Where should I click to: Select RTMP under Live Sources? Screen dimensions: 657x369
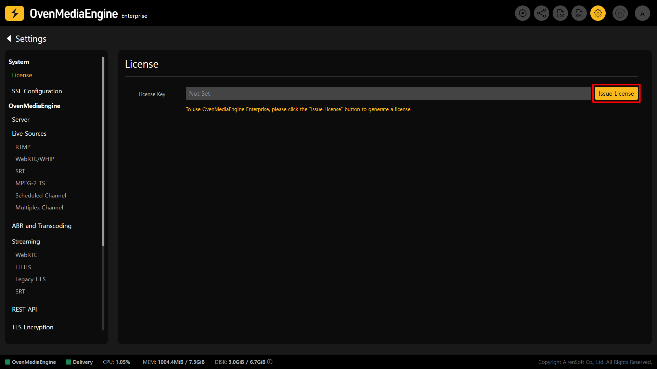tap(23, 147)
